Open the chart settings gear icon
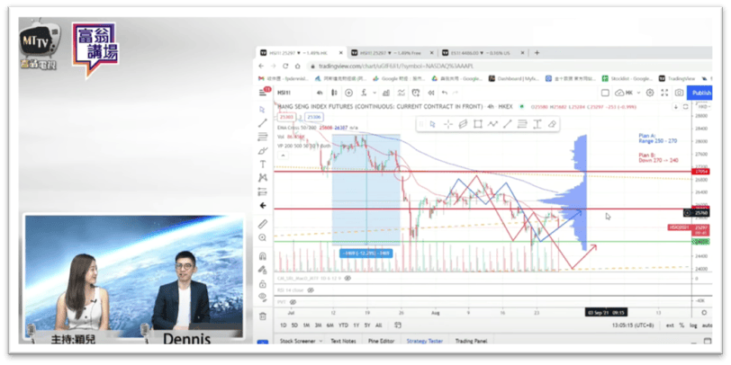 pos(650,93)
